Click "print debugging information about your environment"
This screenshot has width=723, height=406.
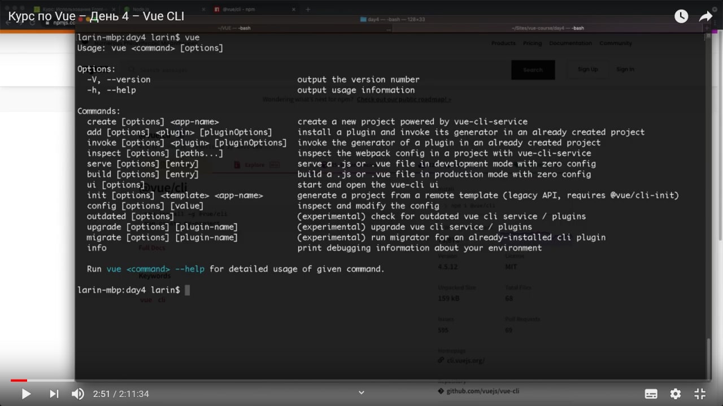419,248
